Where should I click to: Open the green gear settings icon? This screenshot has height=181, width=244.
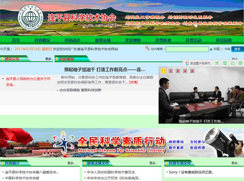240,63
